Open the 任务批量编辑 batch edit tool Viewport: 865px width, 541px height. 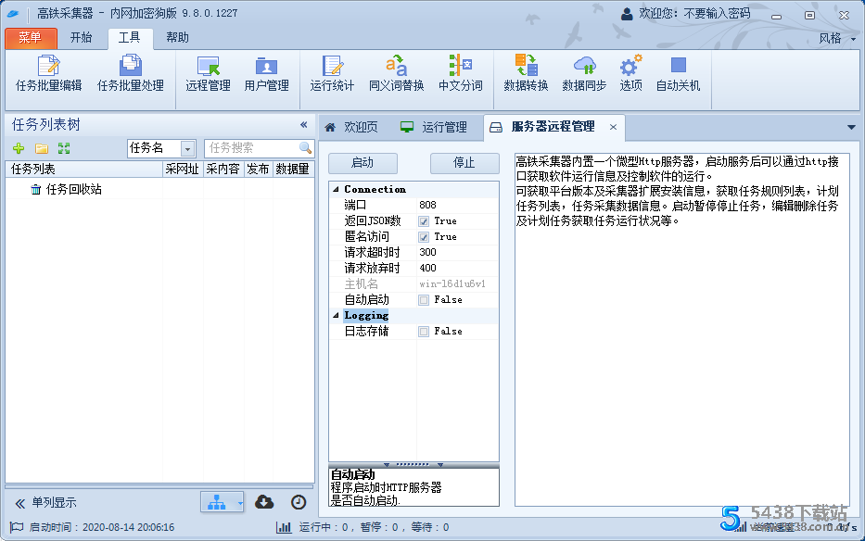coord(46,76)
